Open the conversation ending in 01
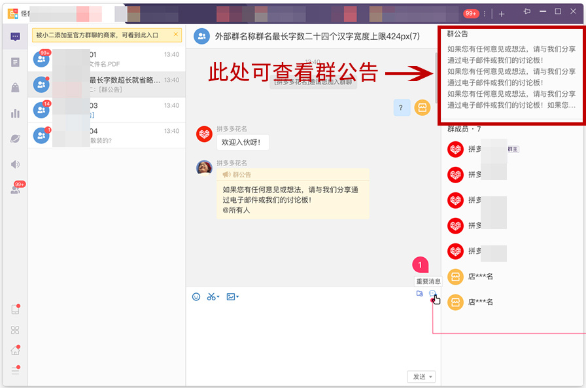Screen dimensions: 586x388 coord(107,59)
